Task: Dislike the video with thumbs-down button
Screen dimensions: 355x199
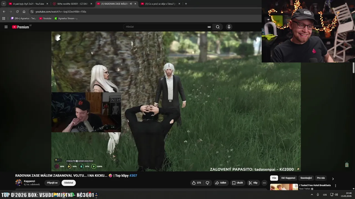Action: tap(207, 183)
